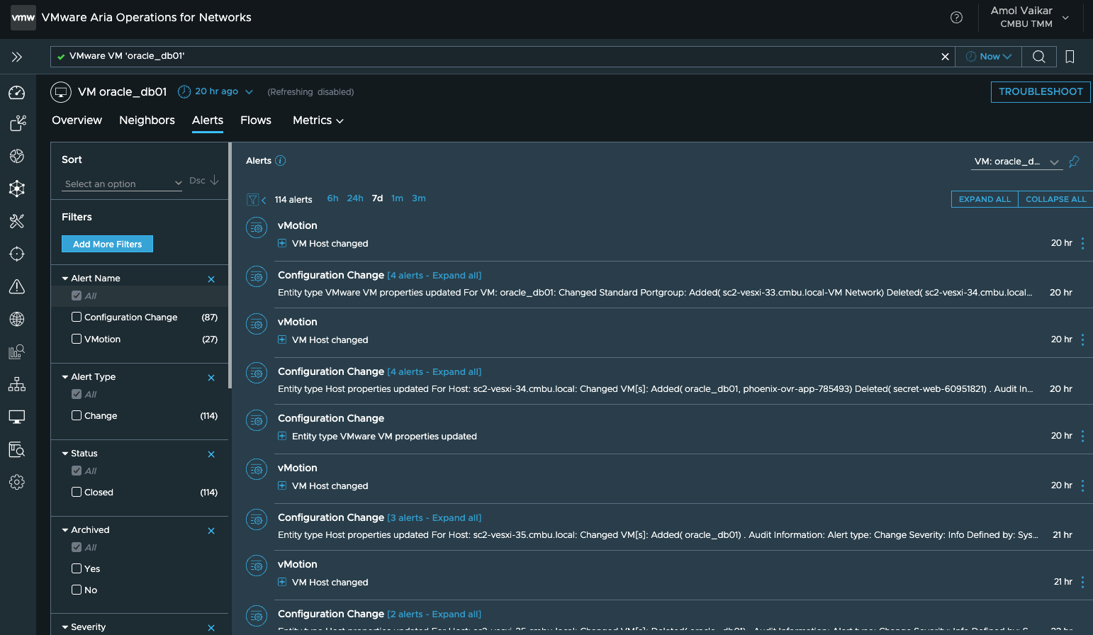Check Closed status checkbox
The width and height of the screenshot is (1093, 635).
[x=77, y=492]
